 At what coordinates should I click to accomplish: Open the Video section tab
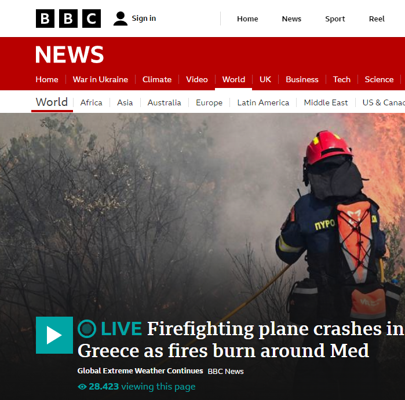click(197, 79)
